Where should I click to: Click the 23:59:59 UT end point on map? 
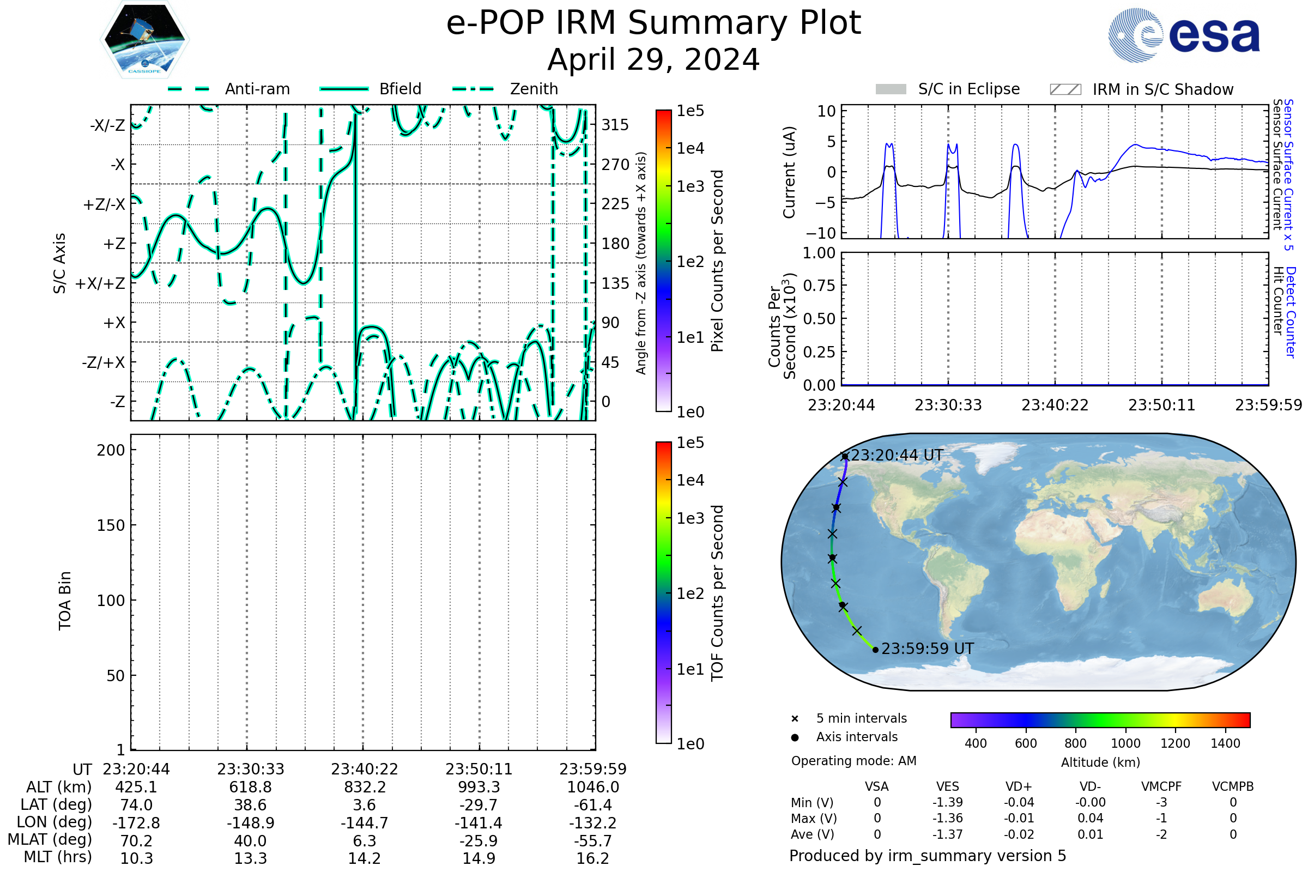[875, 650]
